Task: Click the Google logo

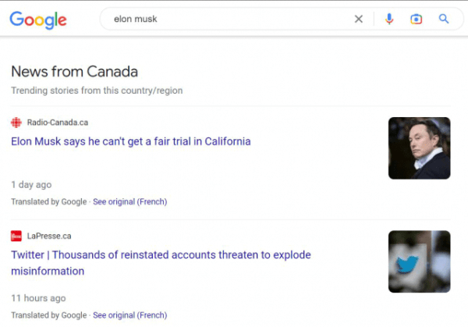Action: point(38,20)
